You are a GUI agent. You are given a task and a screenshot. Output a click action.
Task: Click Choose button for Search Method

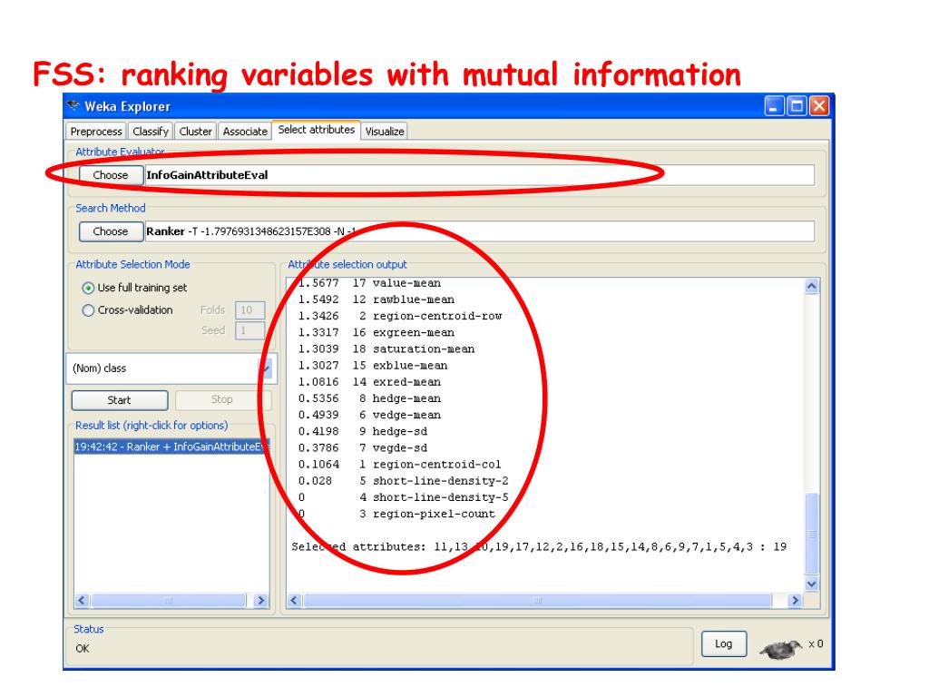pos(111,231)
